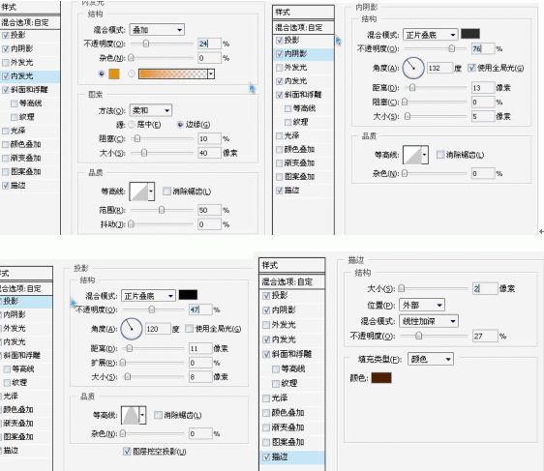544x471 pixels.
Task: Click the 角度 field showing 120
Action: [158, 329]
